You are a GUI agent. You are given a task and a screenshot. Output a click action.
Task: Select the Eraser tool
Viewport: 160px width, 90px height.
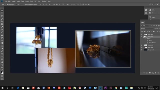(2, 40)
